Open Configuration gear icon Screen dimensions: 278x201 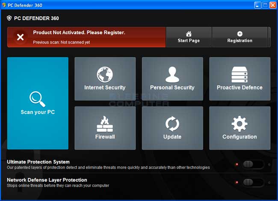[240, 124]
